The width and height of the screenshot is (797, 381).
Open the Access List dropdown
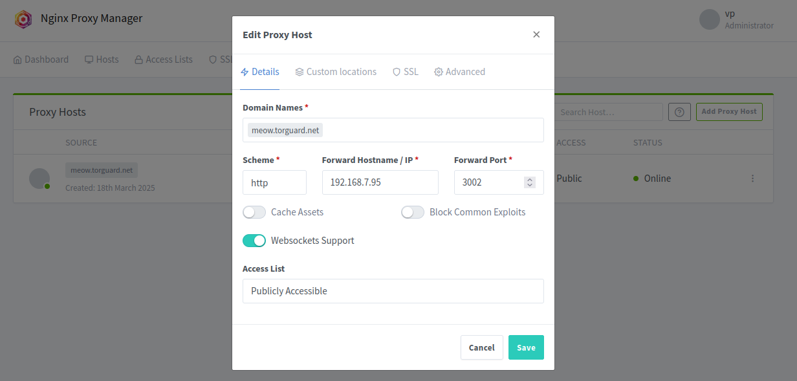(x=393, y=291)
